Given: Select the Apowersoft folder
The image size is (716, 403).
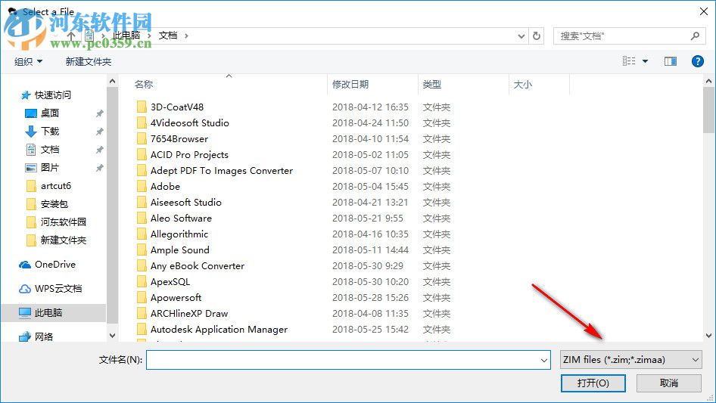Looking at the screenshot, I should click(176, 298).
